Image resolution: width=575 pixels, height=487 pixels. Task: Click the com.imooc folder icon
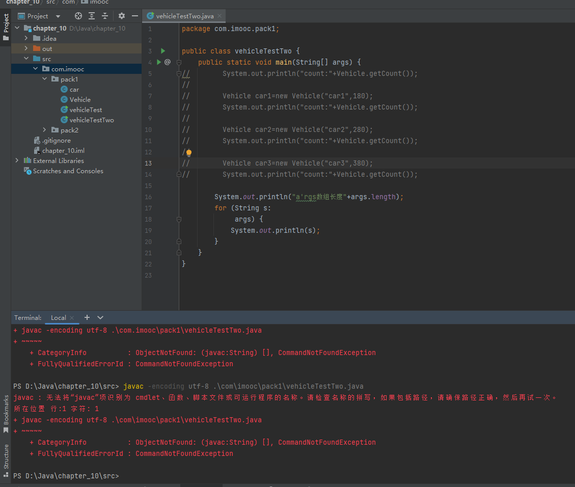[46, 69]
